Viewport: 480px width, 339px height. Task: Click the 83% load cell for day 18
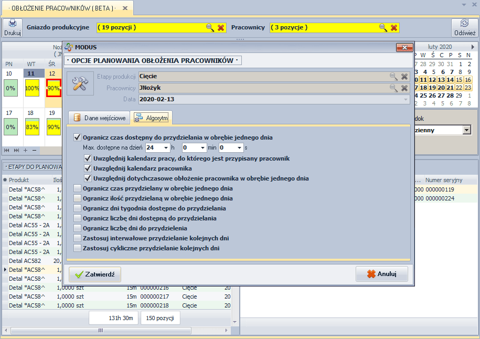pos(32,127)
